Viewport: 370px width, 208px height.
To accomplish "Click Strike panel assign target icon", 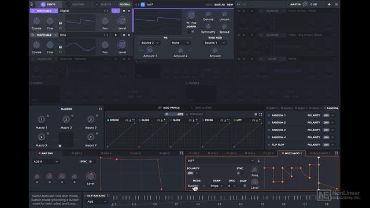I will tap(134, 120).
